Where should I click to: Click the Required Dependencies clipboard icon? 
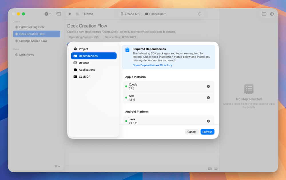click(127, 49)
